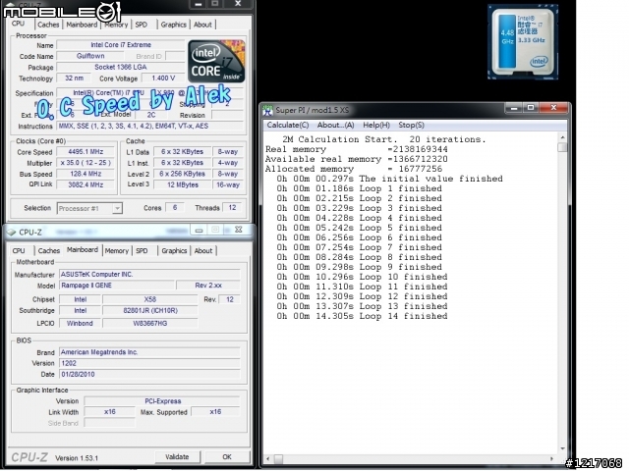
Task: Open the SPD tab in upper CPU-Z window
Action: pos(142,25)
